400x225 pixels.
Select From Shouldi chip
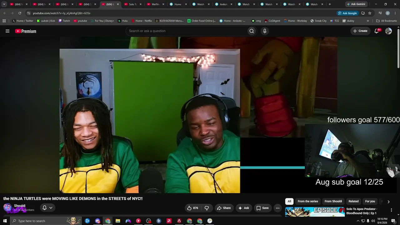point(333,201)
